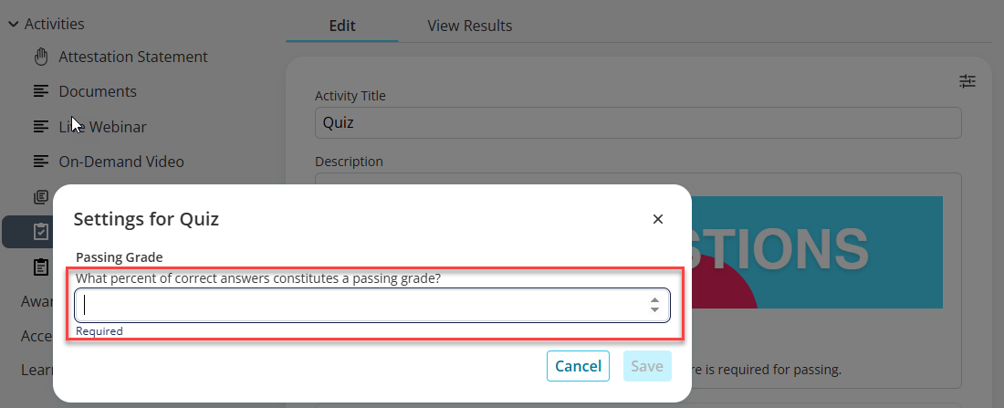Switch to the View Results tab
1004x408 pixels.
470,26
